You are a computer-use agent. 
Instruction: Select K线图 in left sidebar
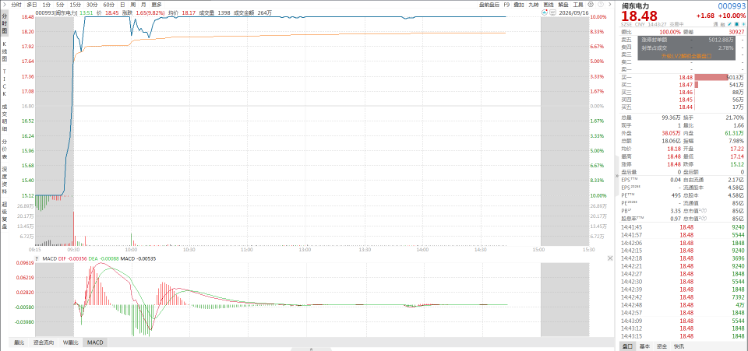click(x=5, y=52)
